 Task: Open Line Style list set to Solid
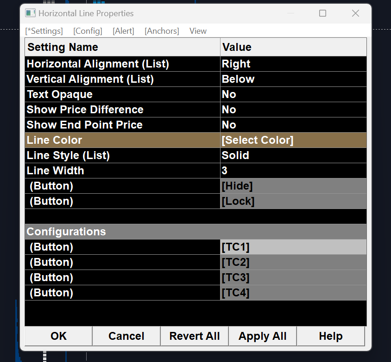293,155
